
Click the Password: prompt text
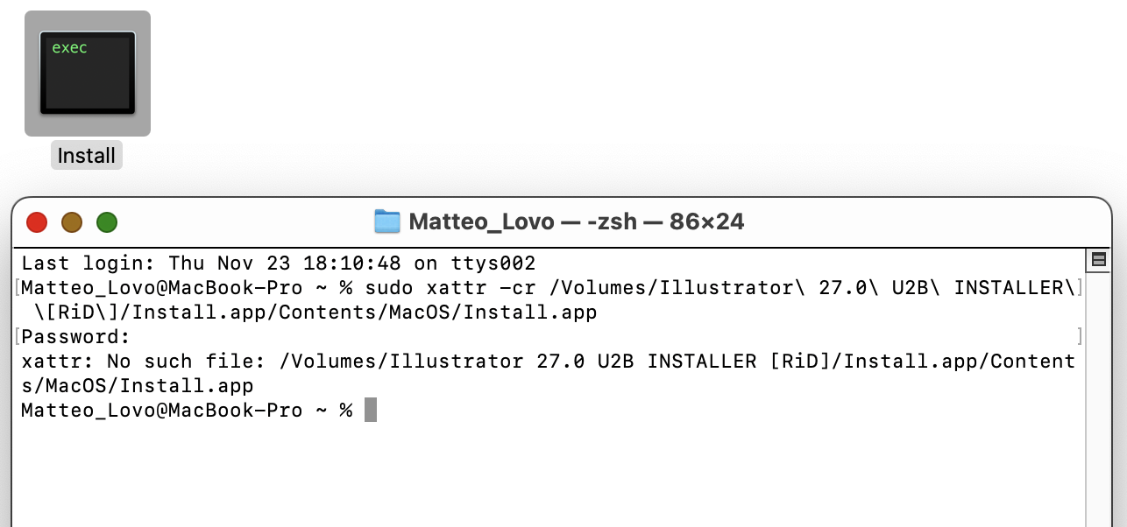[76, 337]
